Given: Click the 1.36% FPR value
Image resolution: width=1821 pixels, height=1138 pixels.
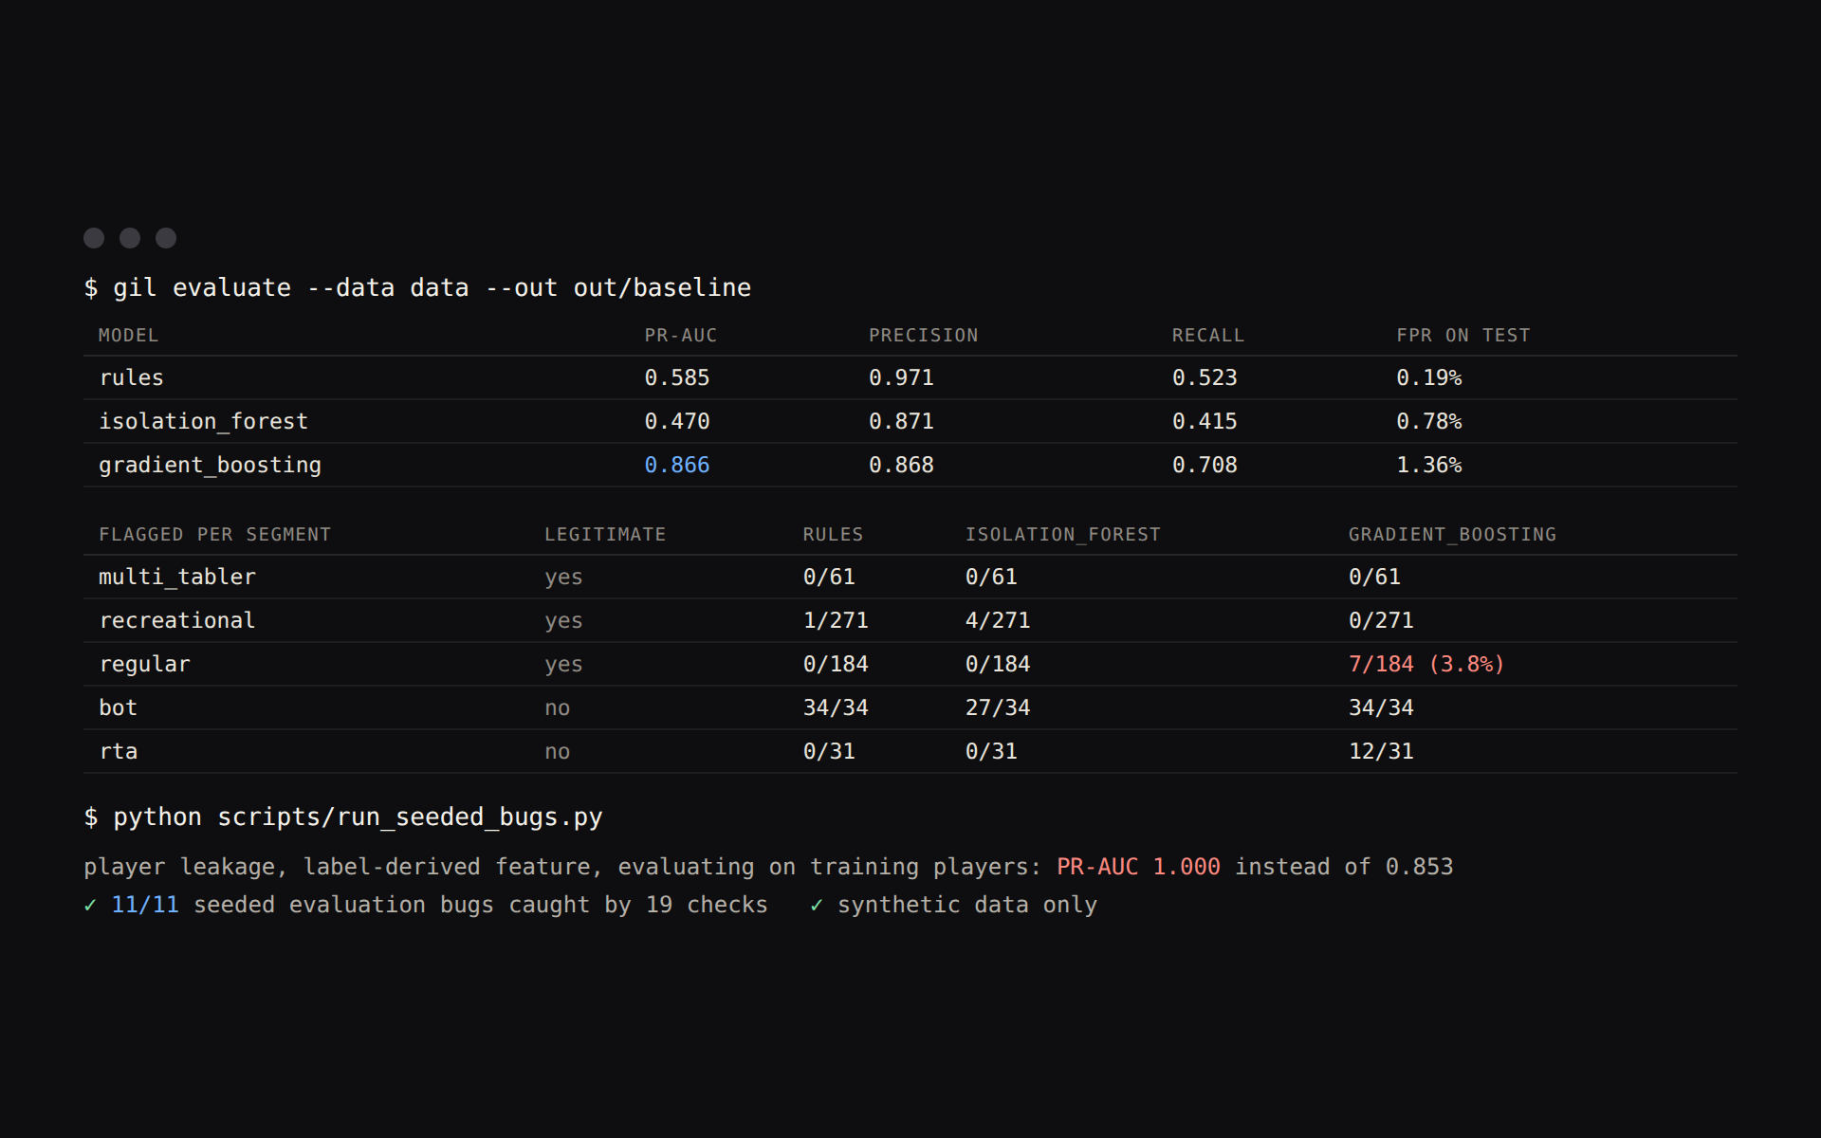Looking at the screenshot, I should 1429,465.
